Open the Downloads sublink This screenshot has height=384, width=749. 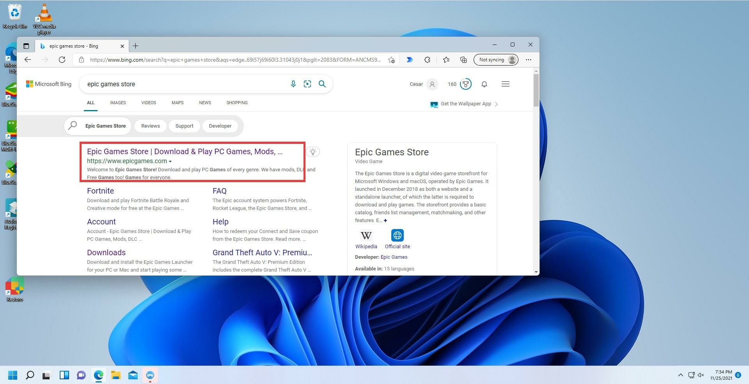(106, 252)
